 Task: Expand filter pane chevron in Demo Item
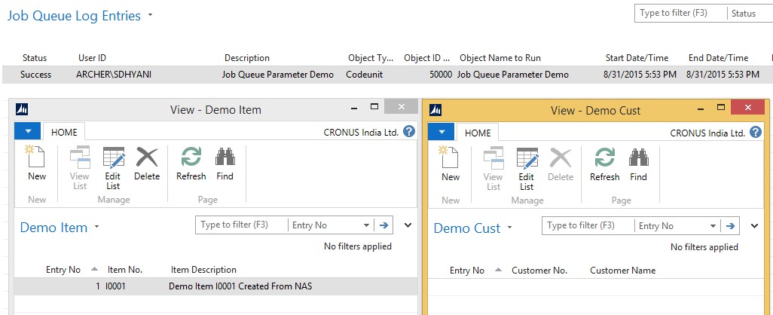coord(408,225)
